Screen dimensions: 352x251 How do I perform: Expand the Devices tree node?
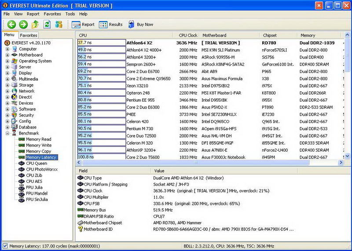[x=7, y=103]
